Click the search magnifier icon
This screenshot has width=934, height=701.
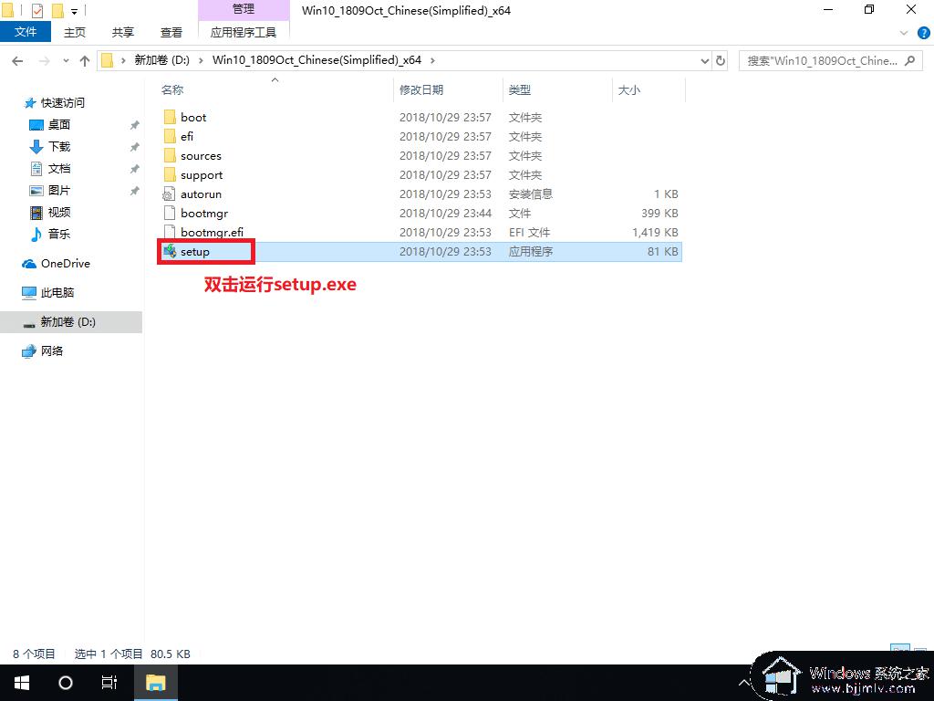(909, 60)
